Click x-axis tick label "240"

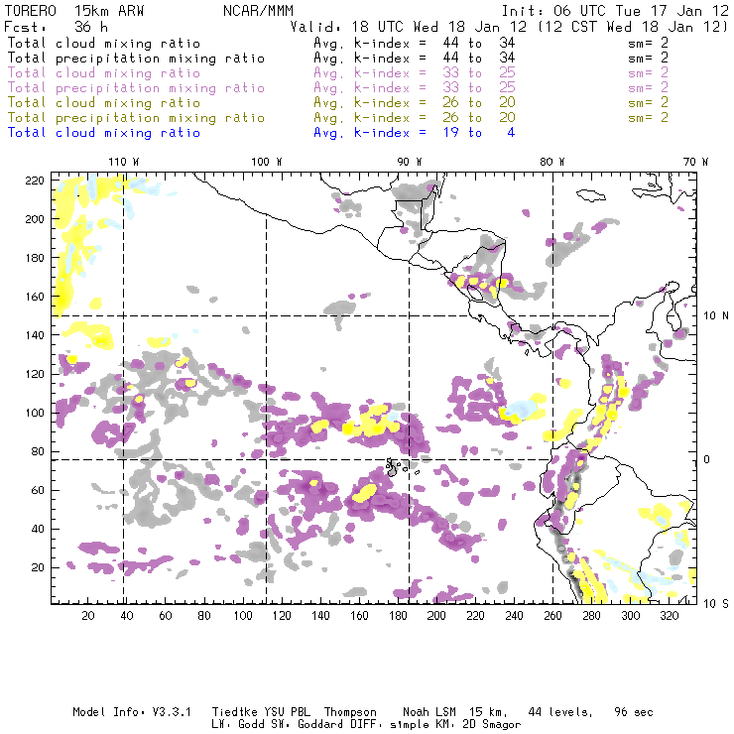(514, 616)
